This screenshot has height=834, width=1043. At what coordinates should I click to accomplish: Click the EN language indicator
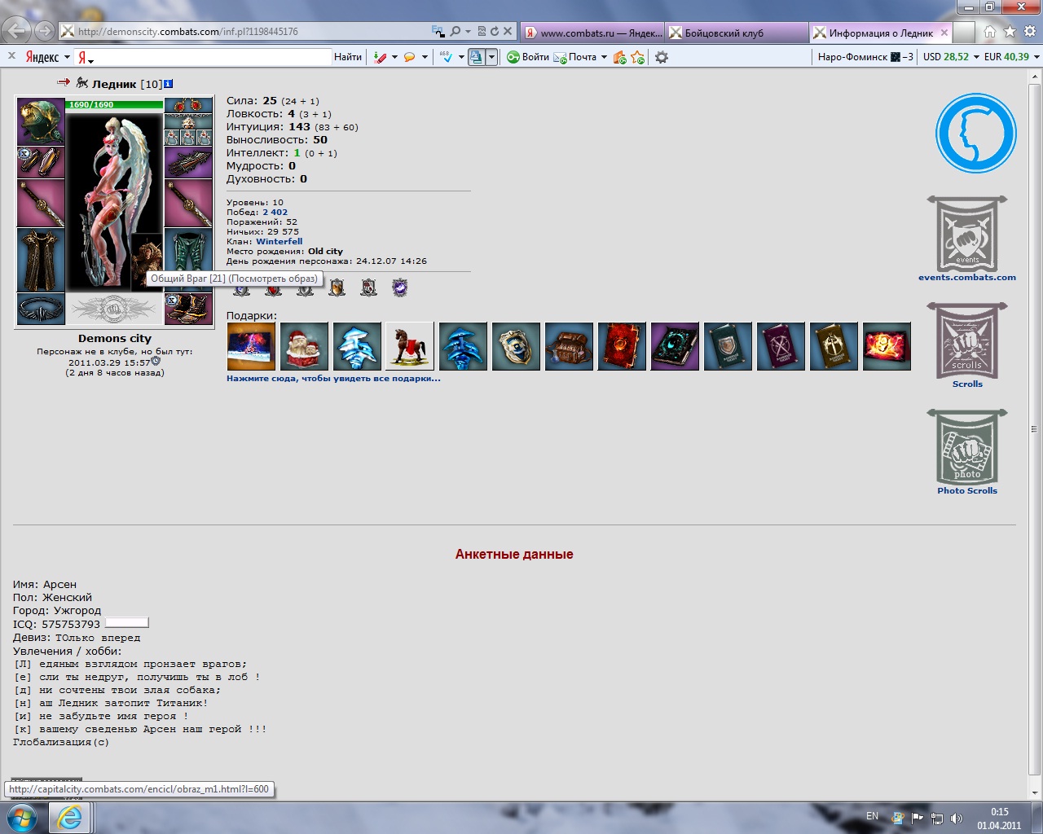point(872,816)
